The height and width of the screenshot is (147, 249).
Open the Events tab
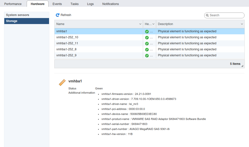click(x=57, y=4)
